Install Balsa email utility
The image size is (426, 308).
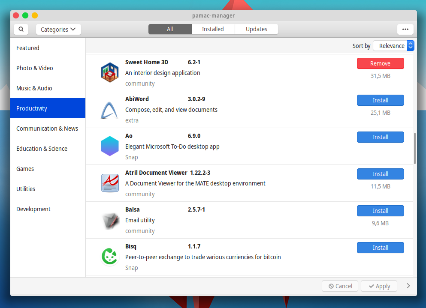point(380,211)
